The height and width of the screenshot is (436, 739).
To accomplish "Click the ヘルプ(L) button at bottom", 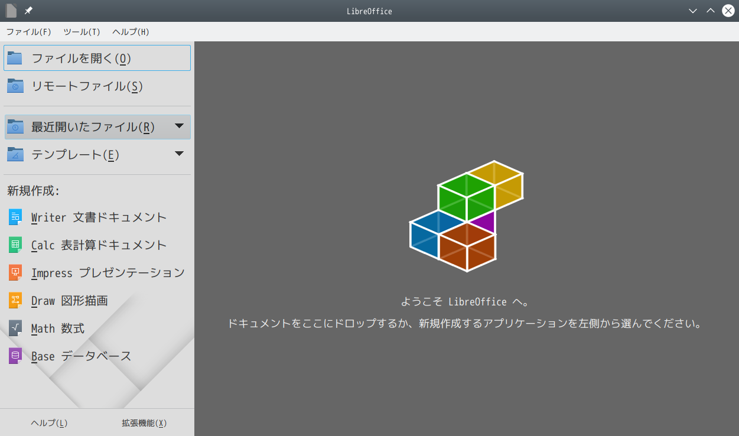I will tap(49, 423).
